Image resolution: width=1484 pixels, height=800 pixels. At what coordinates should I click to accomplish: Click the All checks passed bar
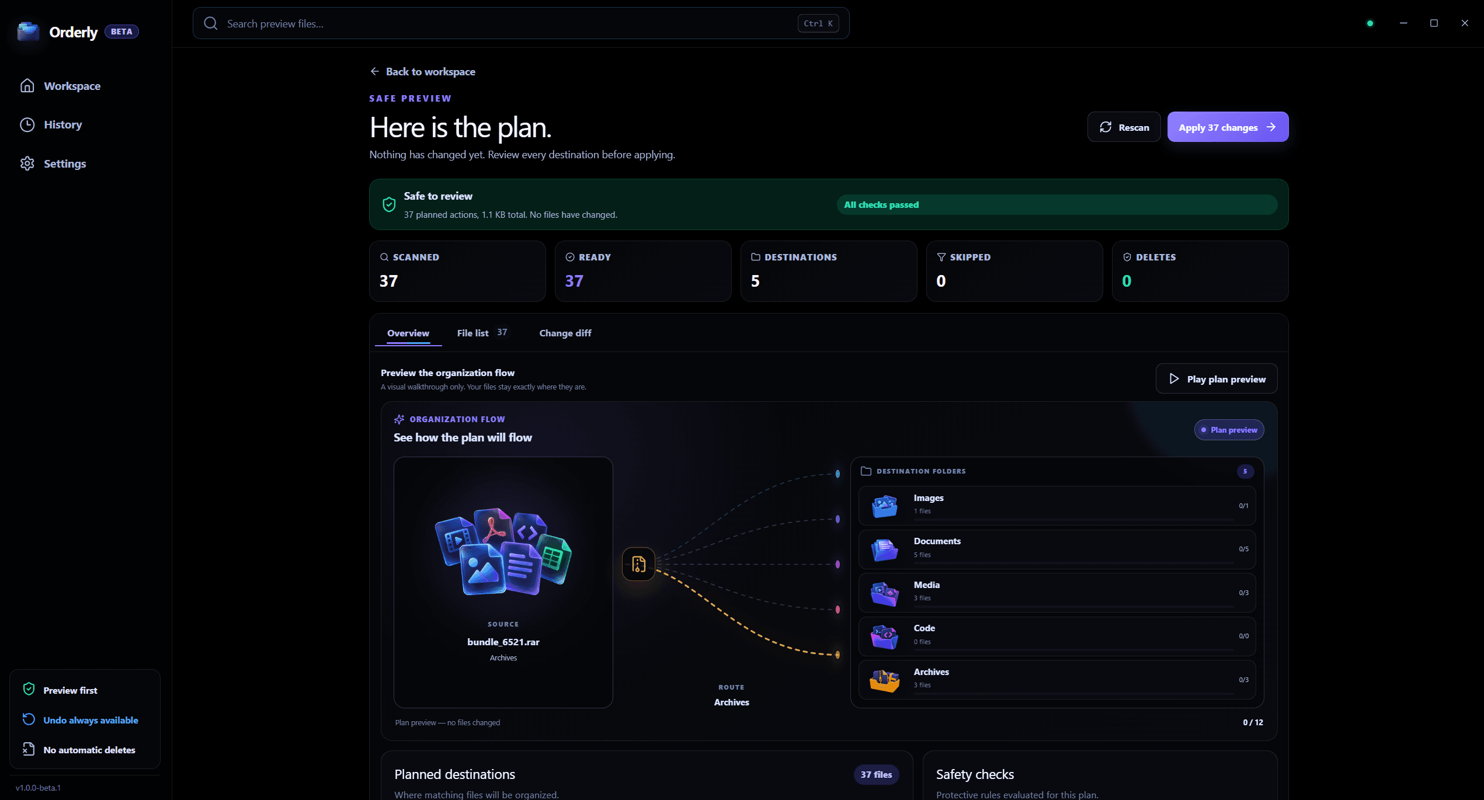1056,204
